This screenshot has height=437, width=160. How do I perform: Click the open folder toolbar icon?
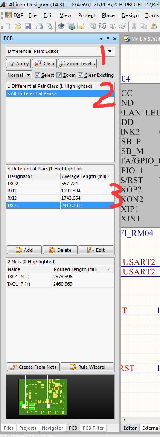[18, 27]
